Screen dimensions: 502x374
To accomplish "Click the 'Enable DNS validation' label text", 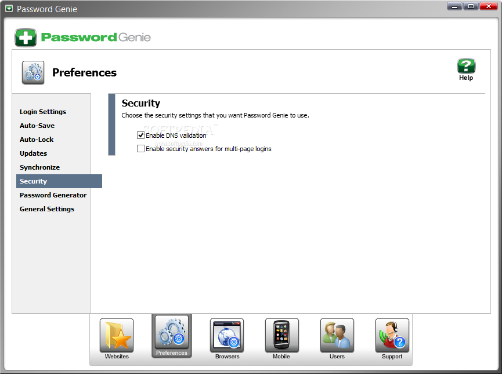I will [x=176, y=135].
